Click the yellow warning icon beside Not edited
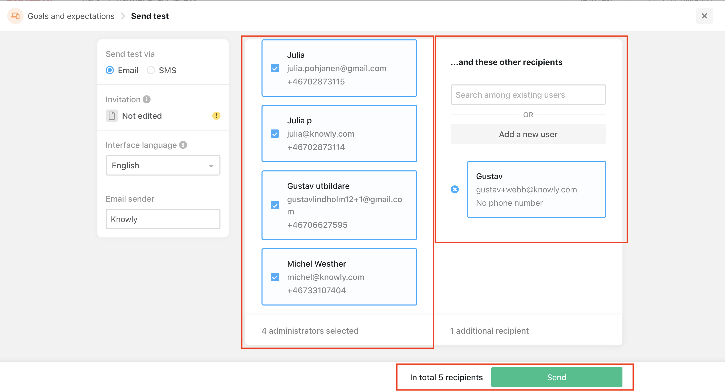The height and width of the screenshot is (392, 725). click(216, 115)
